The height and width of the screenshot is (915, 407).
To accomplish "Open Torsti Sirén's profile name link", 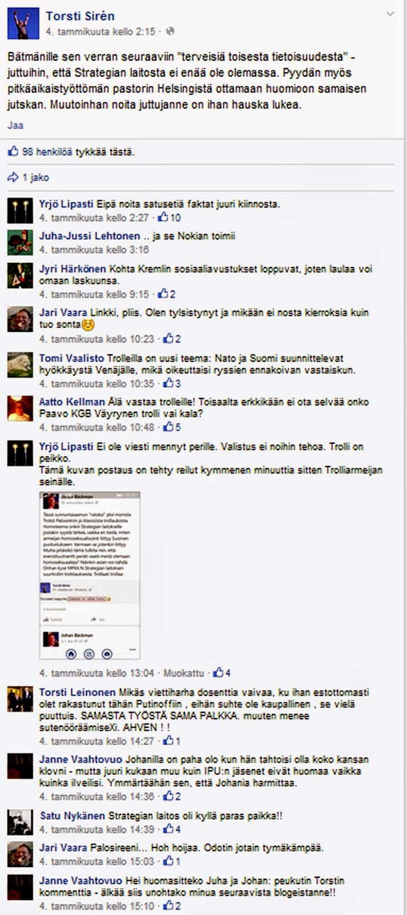I will (x=81, y=17).
